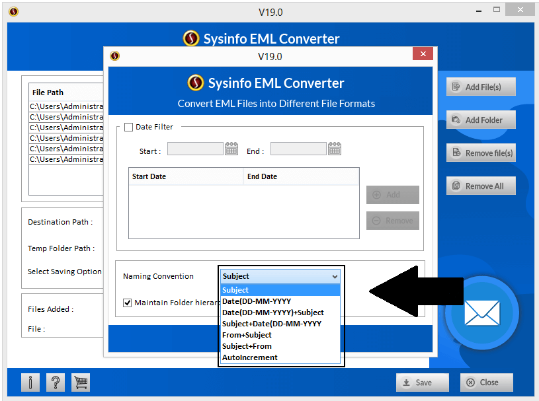Viewport: 539px width, 401px height.
Task: Click the Save button
Action: click(x=423, y=383)
